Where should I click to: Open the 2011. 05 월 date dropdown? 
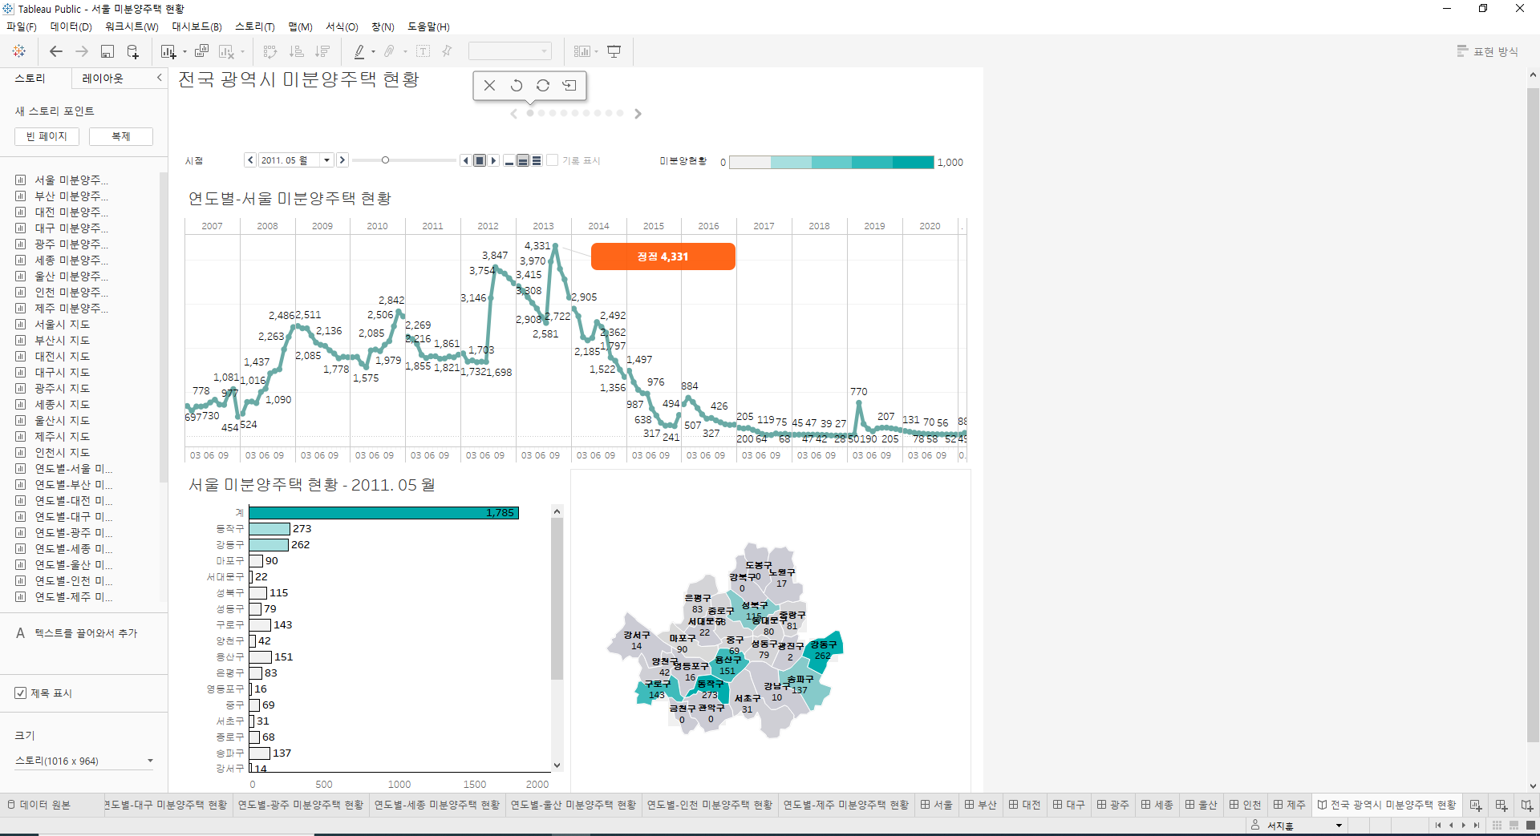326,160
